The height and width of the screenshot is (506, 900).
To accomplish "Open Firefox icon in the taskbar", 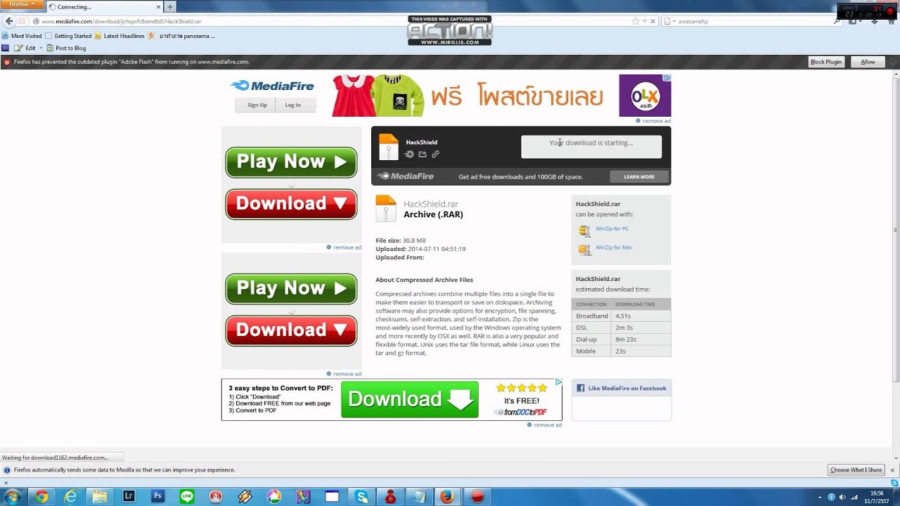I will pos(447,497).
